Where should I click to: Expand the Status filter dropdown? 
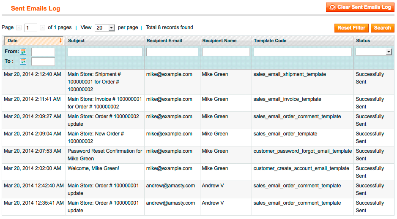tap(374, 52)
